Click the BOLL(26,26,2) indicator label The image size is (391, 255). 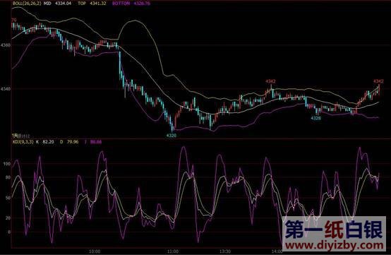pos(27,4)
